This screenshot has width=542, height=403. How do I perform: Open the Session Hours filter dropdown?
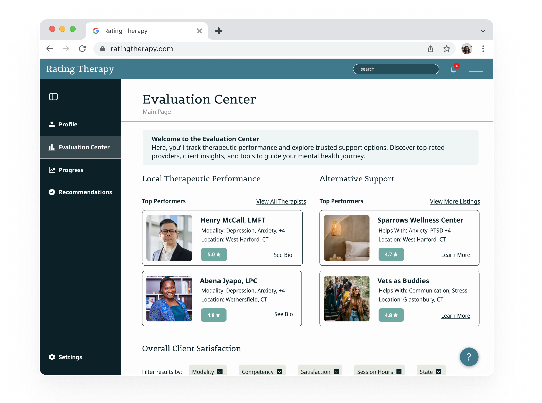(379, 372)
